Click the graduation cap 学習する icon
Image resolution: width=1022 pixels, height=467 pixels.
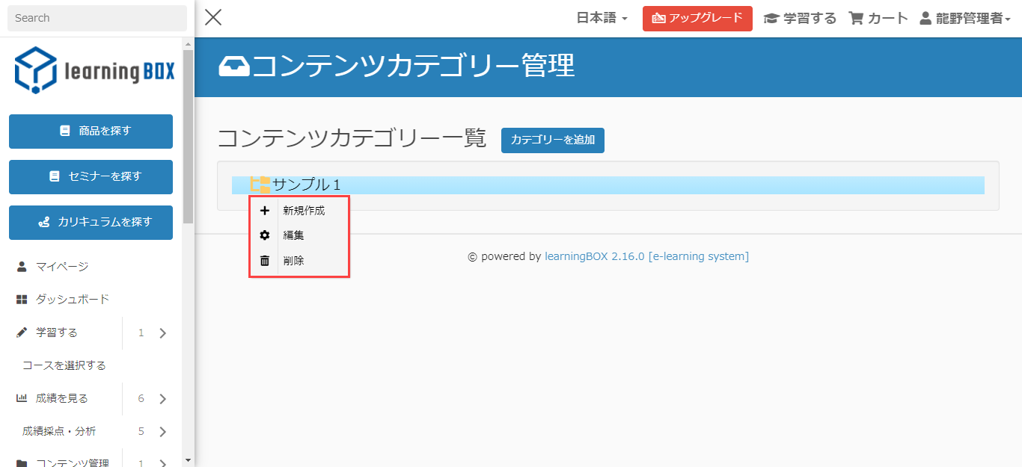(771, 19)
